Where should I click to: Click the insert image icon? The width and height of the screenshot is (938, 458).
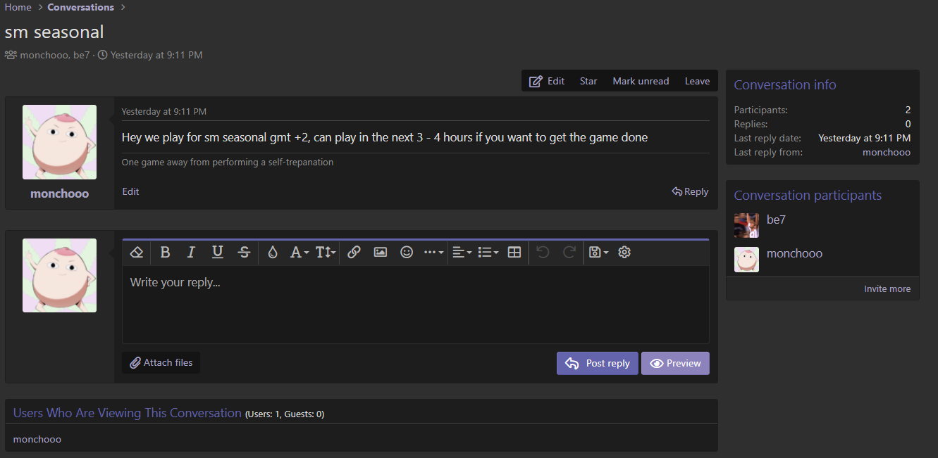(x=381, y=252)
